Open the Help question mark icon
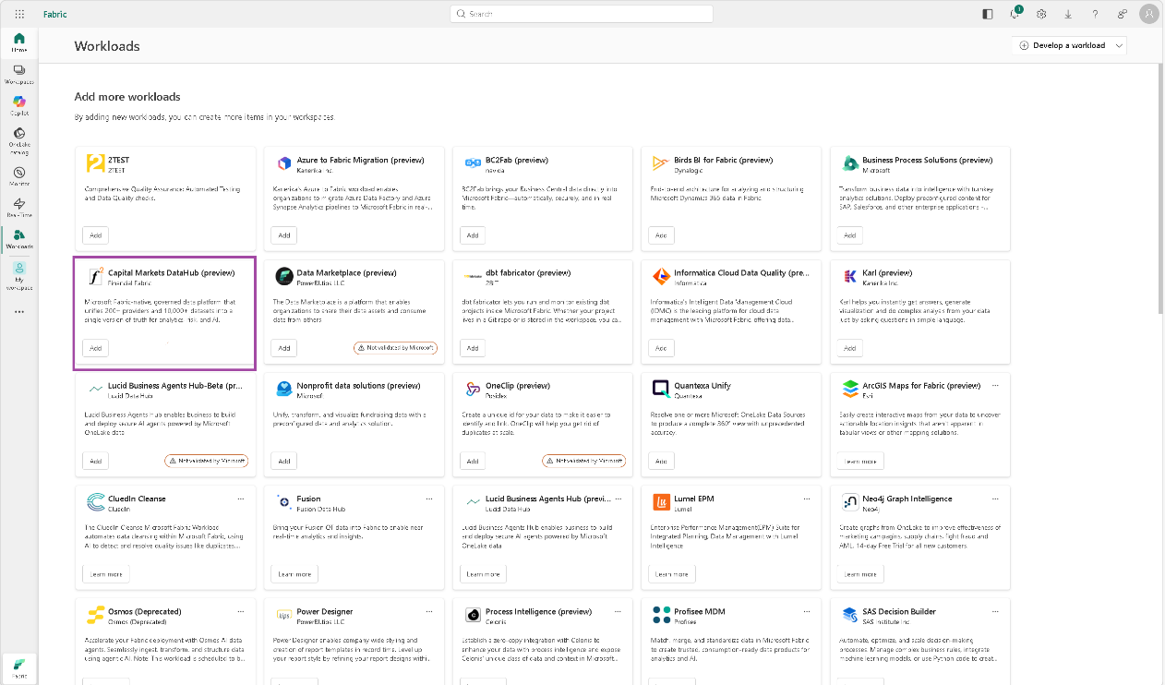This screenshot has width=1165, height=685. point(1094,14)
